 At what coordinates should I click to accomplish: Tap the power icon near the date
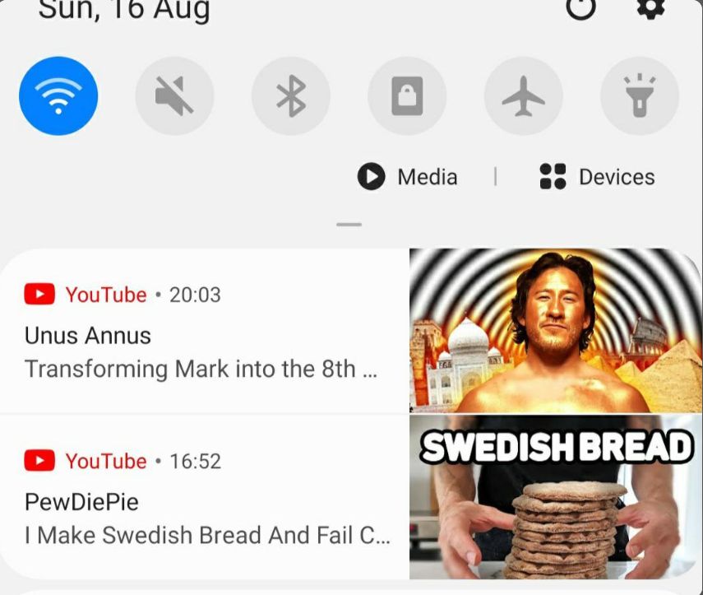click(x=581, y=8)
